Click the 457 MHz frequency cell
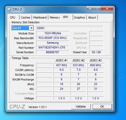The image size is (126, 120). tap(62, 65)
